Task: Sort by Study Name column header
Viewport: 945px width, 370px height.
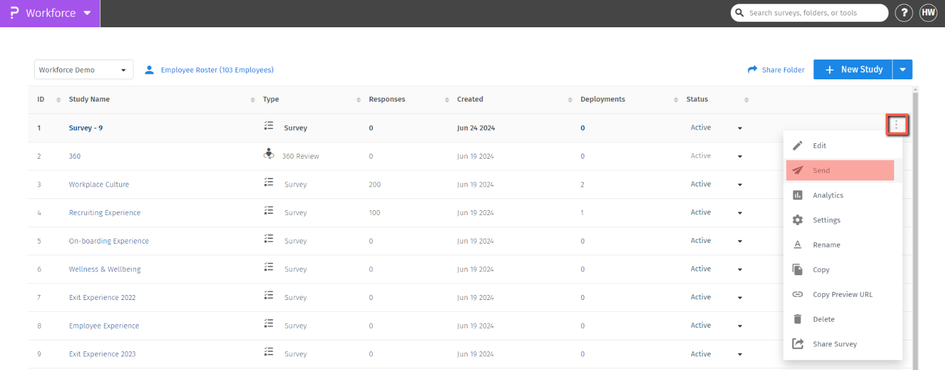Action: [89, 99]
